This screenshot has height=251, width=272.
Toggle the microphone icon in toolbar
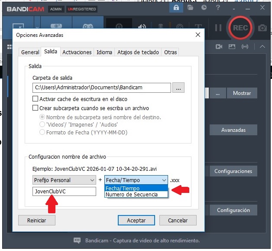tap(161, 26)
